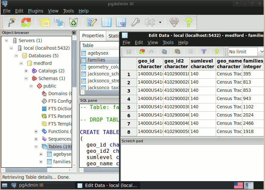
Task: Close the Object browser panel
Action: tap(74, 33)
